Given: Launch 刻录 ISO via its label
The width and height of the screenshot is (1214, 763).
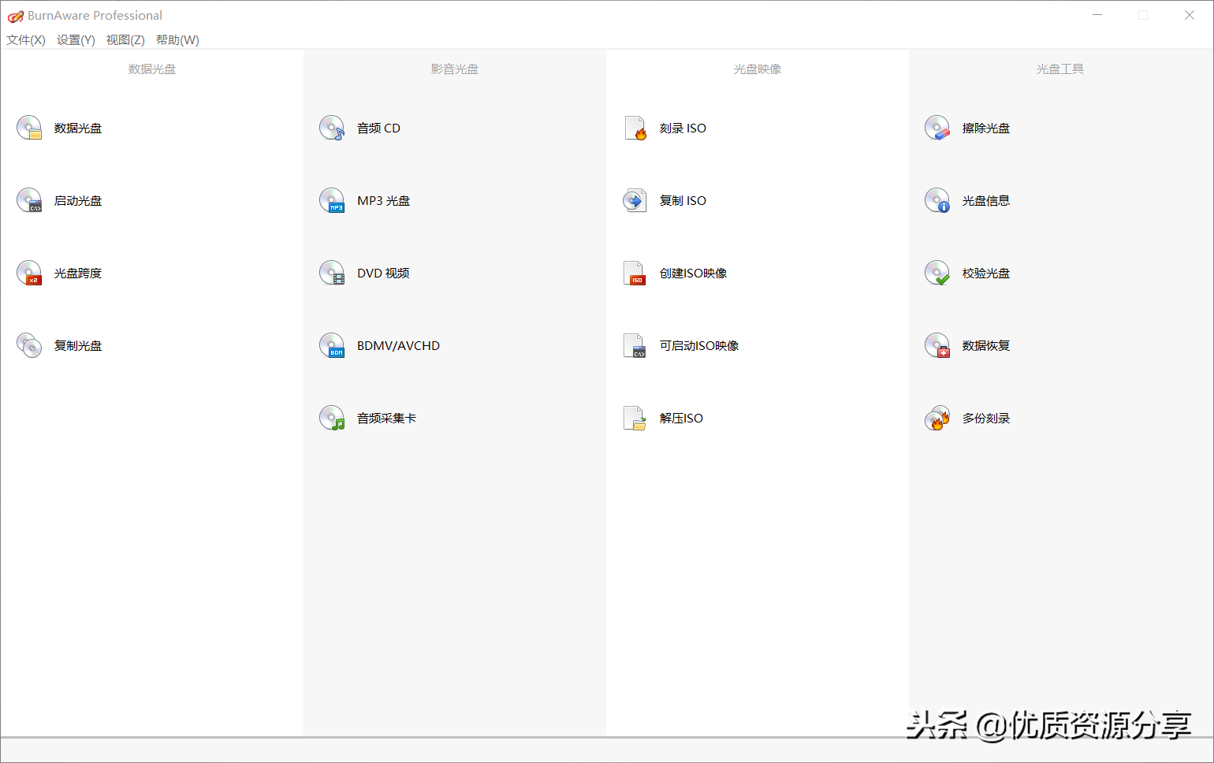Looking at the screenshot, I should pyautogui.click(x=683, y=128).
